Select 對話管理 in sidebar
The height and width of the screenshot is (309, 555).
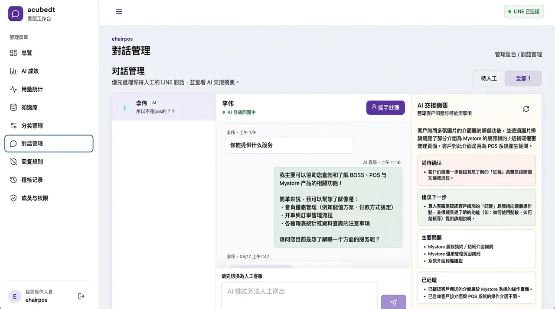pos(49,144)
